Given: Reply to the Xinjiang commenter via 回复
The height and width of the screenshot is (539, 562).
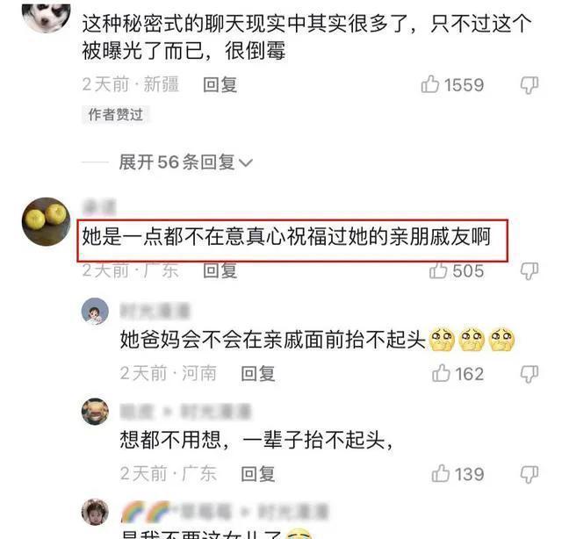Looking at the screenshot, I should tap(220, 85).
